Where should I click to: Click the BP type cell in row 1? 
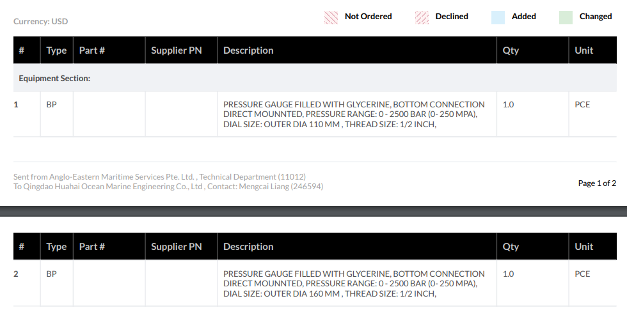click(52, 104)
